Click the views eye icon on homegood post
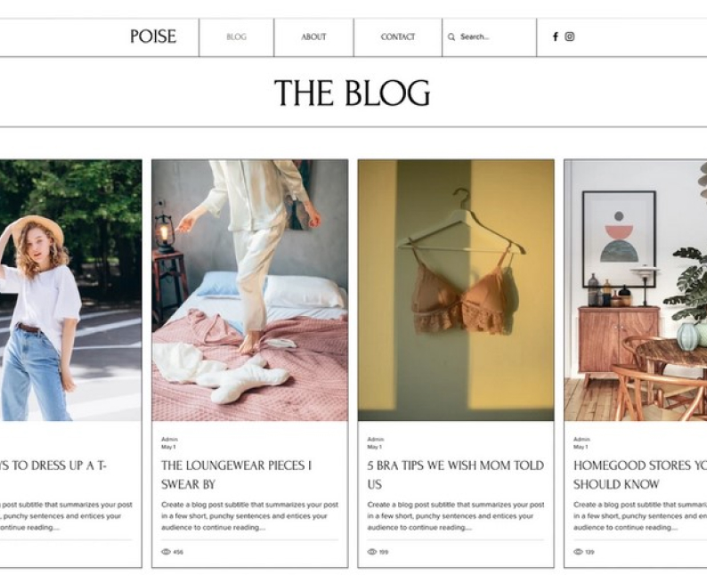The width and height of the screenshot is (707, 583). pos(578,552)
